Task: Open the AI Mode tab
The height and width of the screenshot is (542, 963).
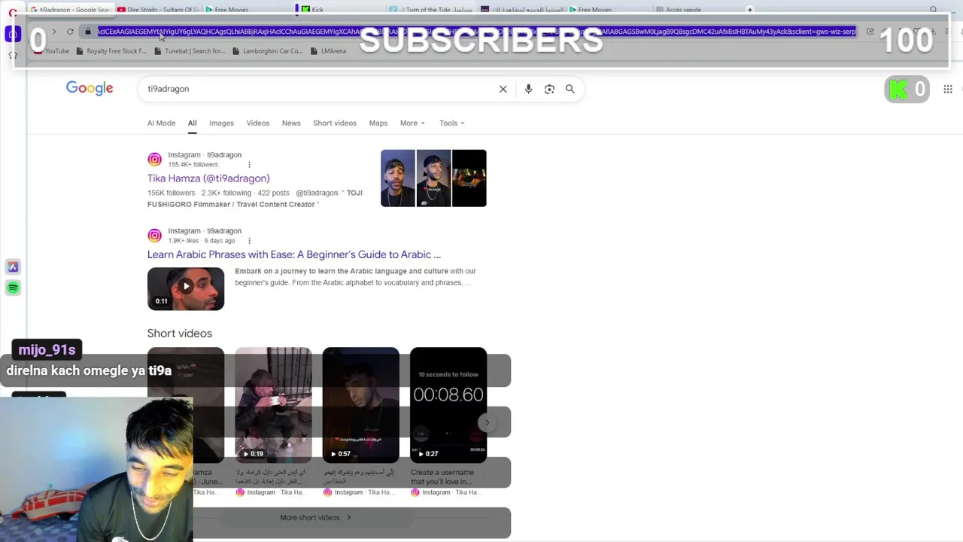Action: click(x=161, y=123)
